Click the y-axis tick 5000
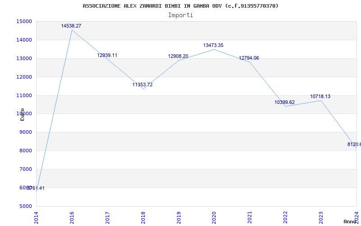The image size is (361, 226). click(25, 206)
